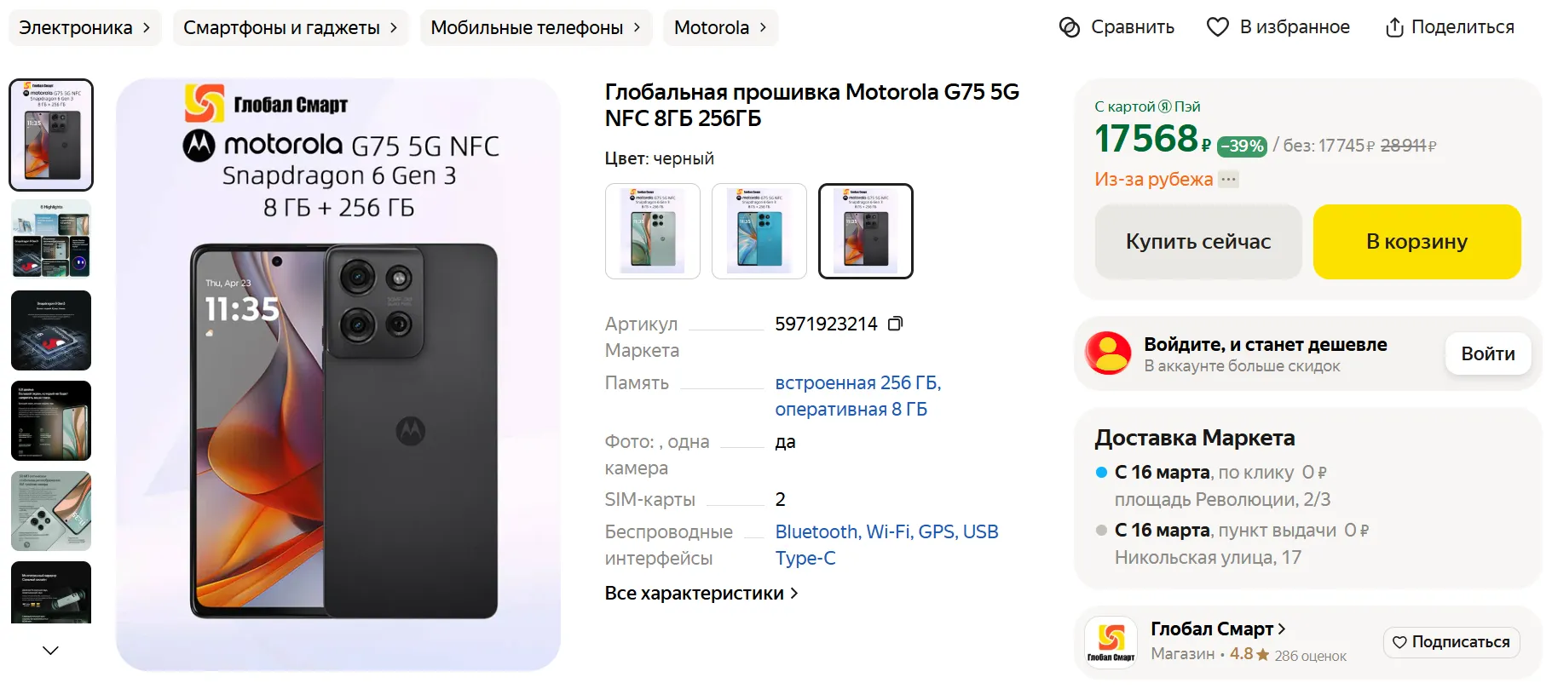Screen dimensions: 1552x689
Task: Click the three-dots info badge near Из-за рубежа
Action: pos(1227,180)
